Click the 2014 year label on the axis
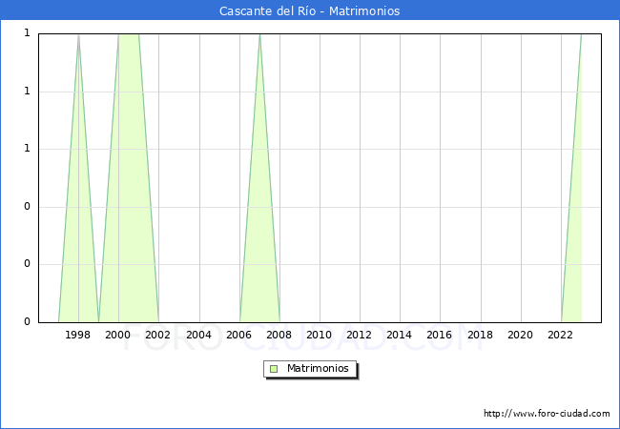 point(400,335)
